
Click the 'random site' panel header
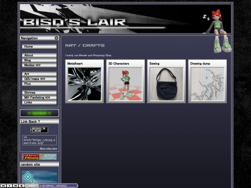pos(39,164)
